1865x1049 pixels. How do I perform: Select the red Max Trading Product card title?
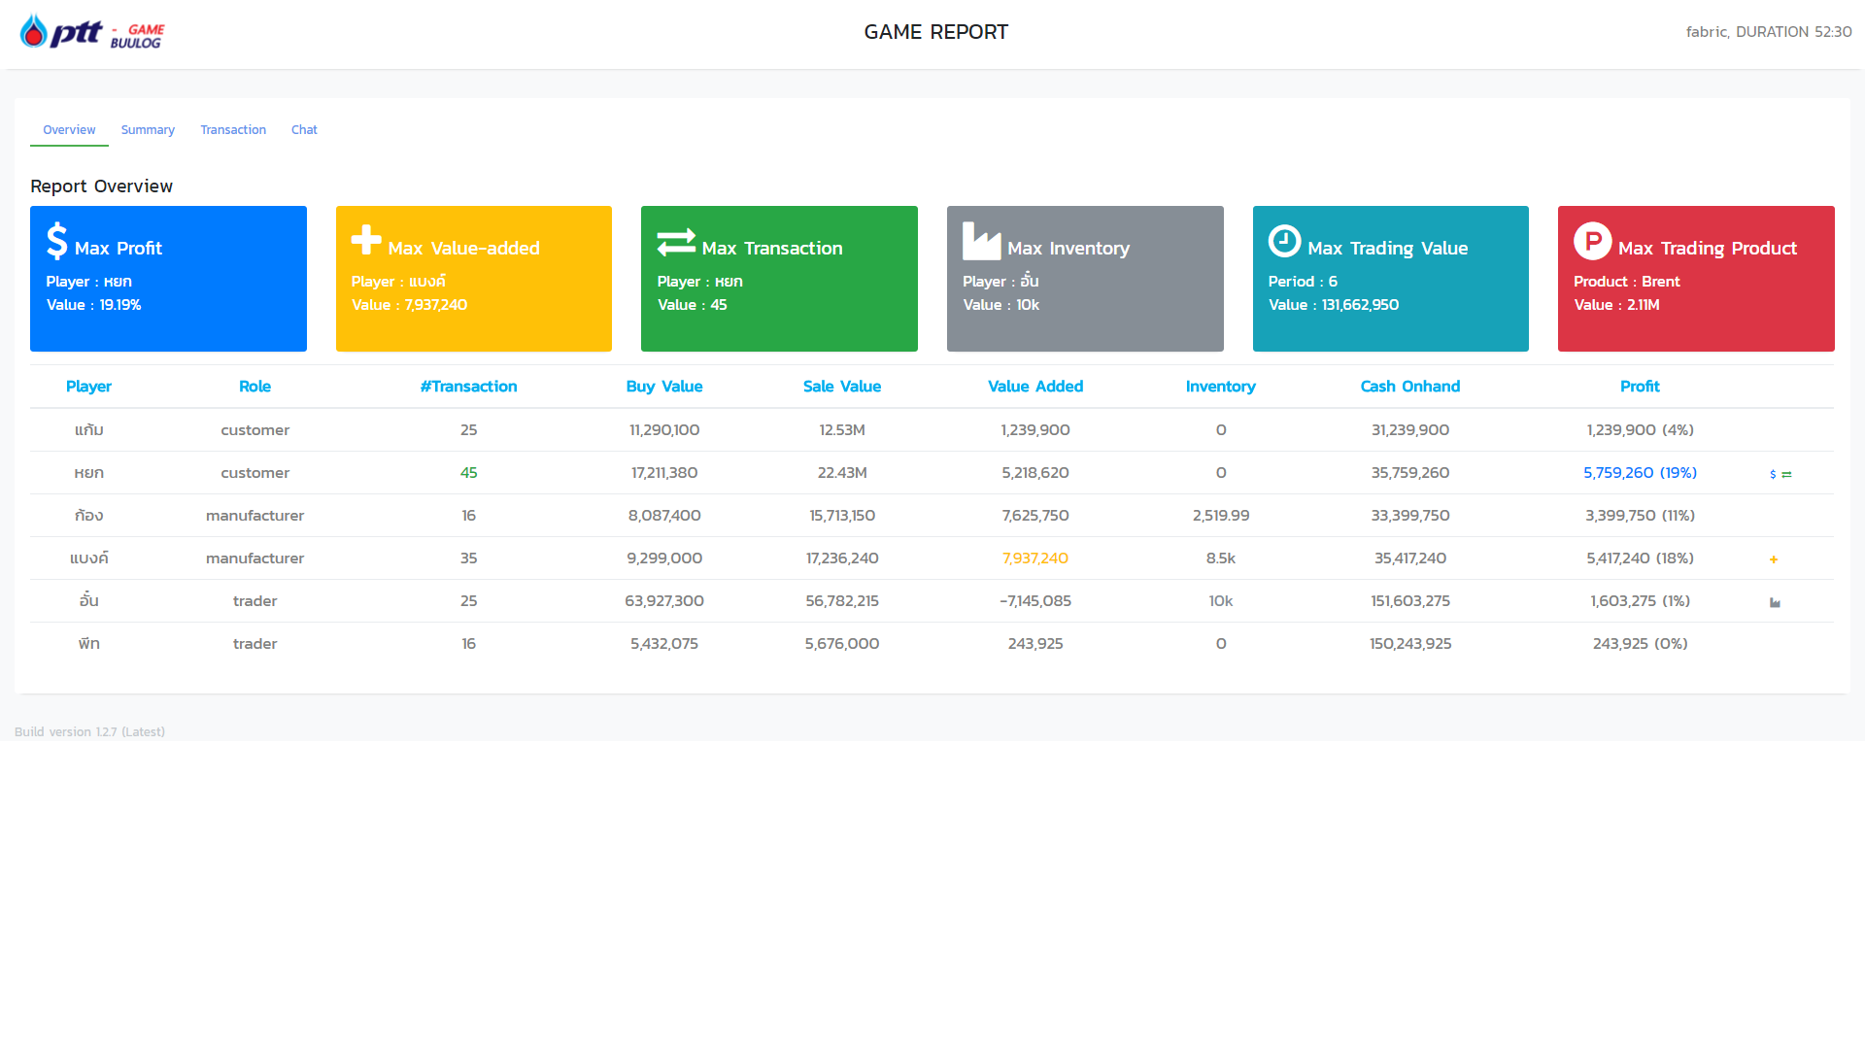click(1708, 249)
